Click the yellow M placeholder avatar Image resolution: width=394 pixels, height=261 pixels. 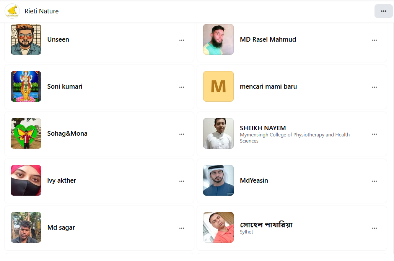point(218,86)
